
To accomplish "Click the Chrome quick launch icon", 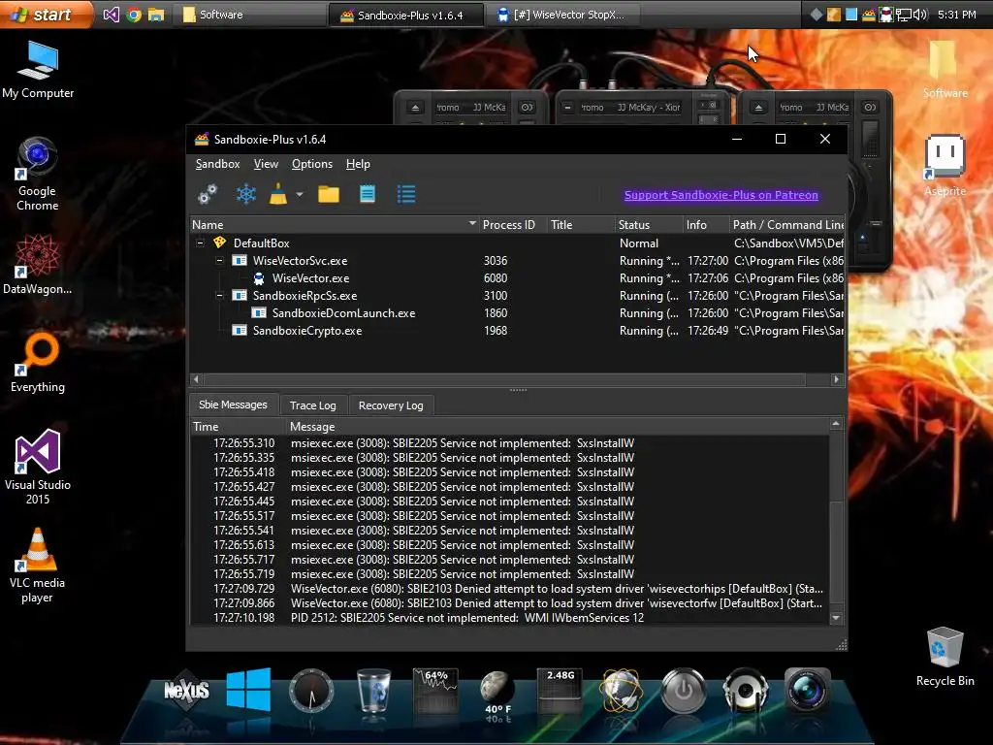I will coord(133,15).
